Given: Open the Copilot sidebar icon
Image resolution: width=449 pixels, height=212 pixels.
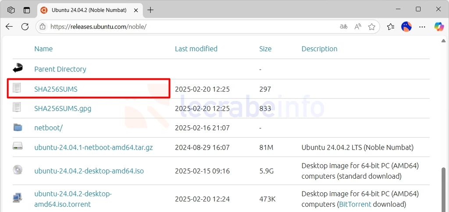Looking at the screenshot, I should click(x=438, y=27).
